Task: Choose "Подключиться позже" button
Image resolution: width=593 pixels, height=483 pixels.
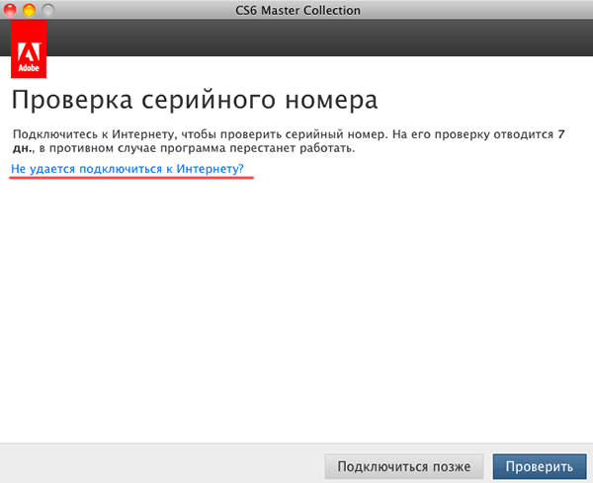Action: point(404,466)
